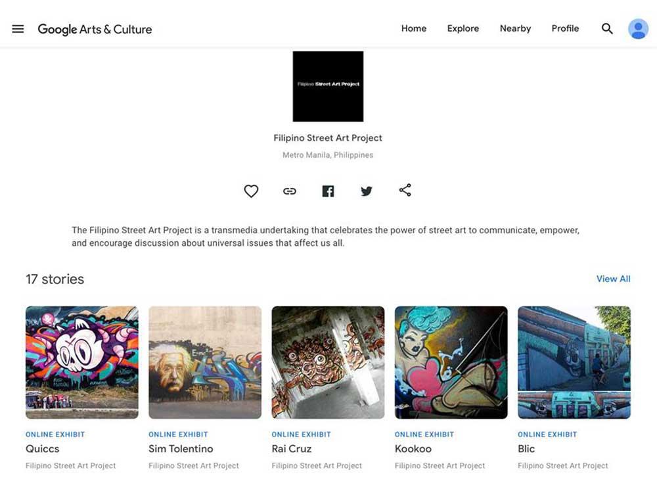Screen dimensions: 657x493
Task: Click View All stories link
Action: pos(613,279)
